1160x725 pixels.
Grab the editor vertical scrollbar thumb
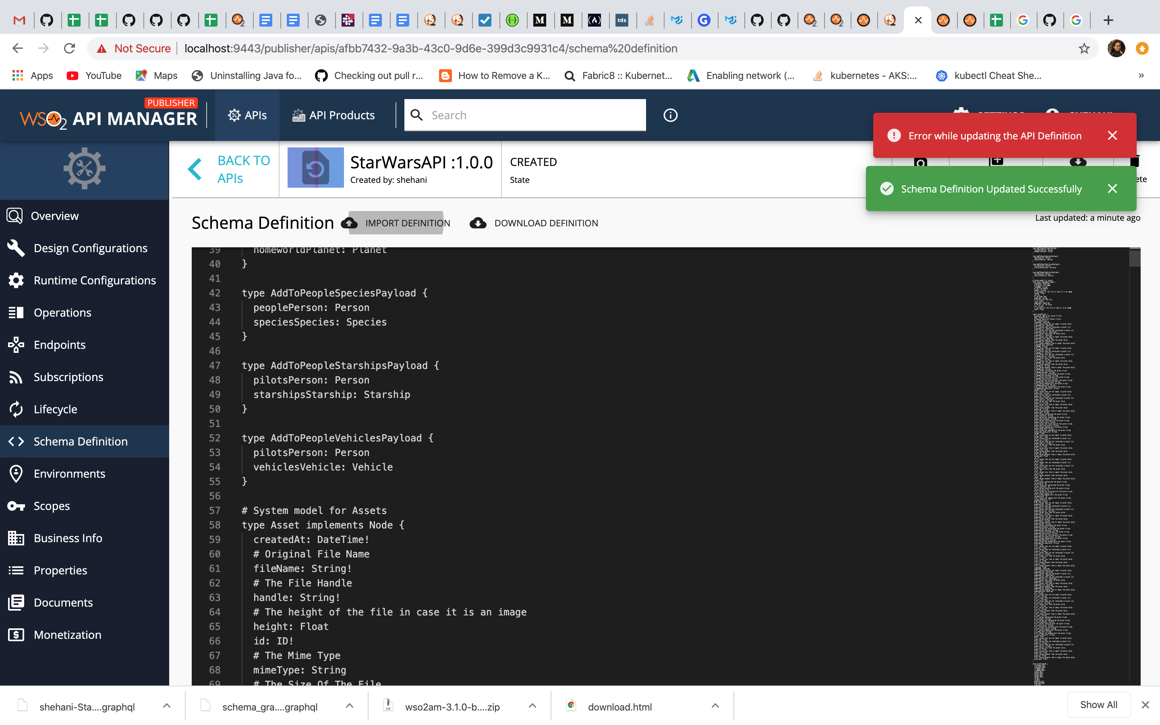click(x=1134, y=257)
